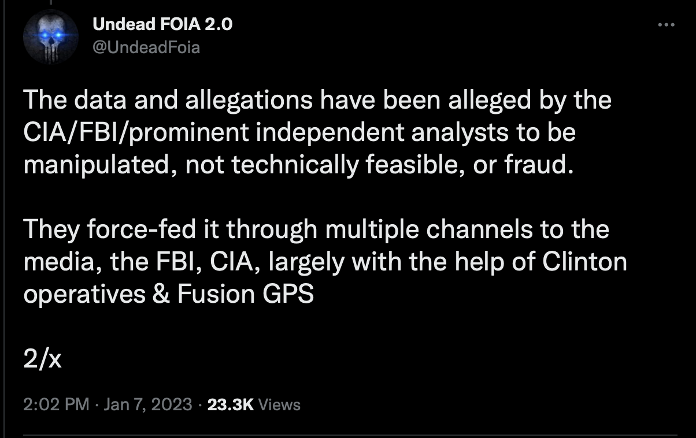This screenshot has width=696, height=438.
Task: Open Undead FOIA 2.0 profile name
Action: pyautogui.click(x=162, y=25)
